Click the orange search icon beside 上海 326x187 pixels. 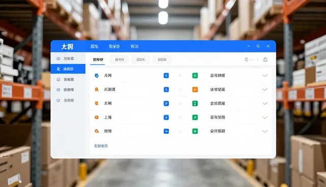[x=96, y=117]
